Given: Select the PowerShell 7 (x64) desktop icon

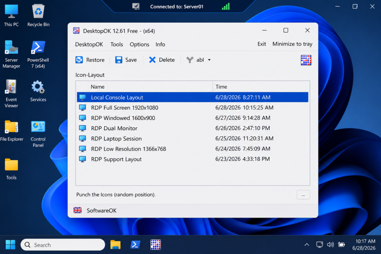Looking at the screenshot, I should click(x=38, y=54).
